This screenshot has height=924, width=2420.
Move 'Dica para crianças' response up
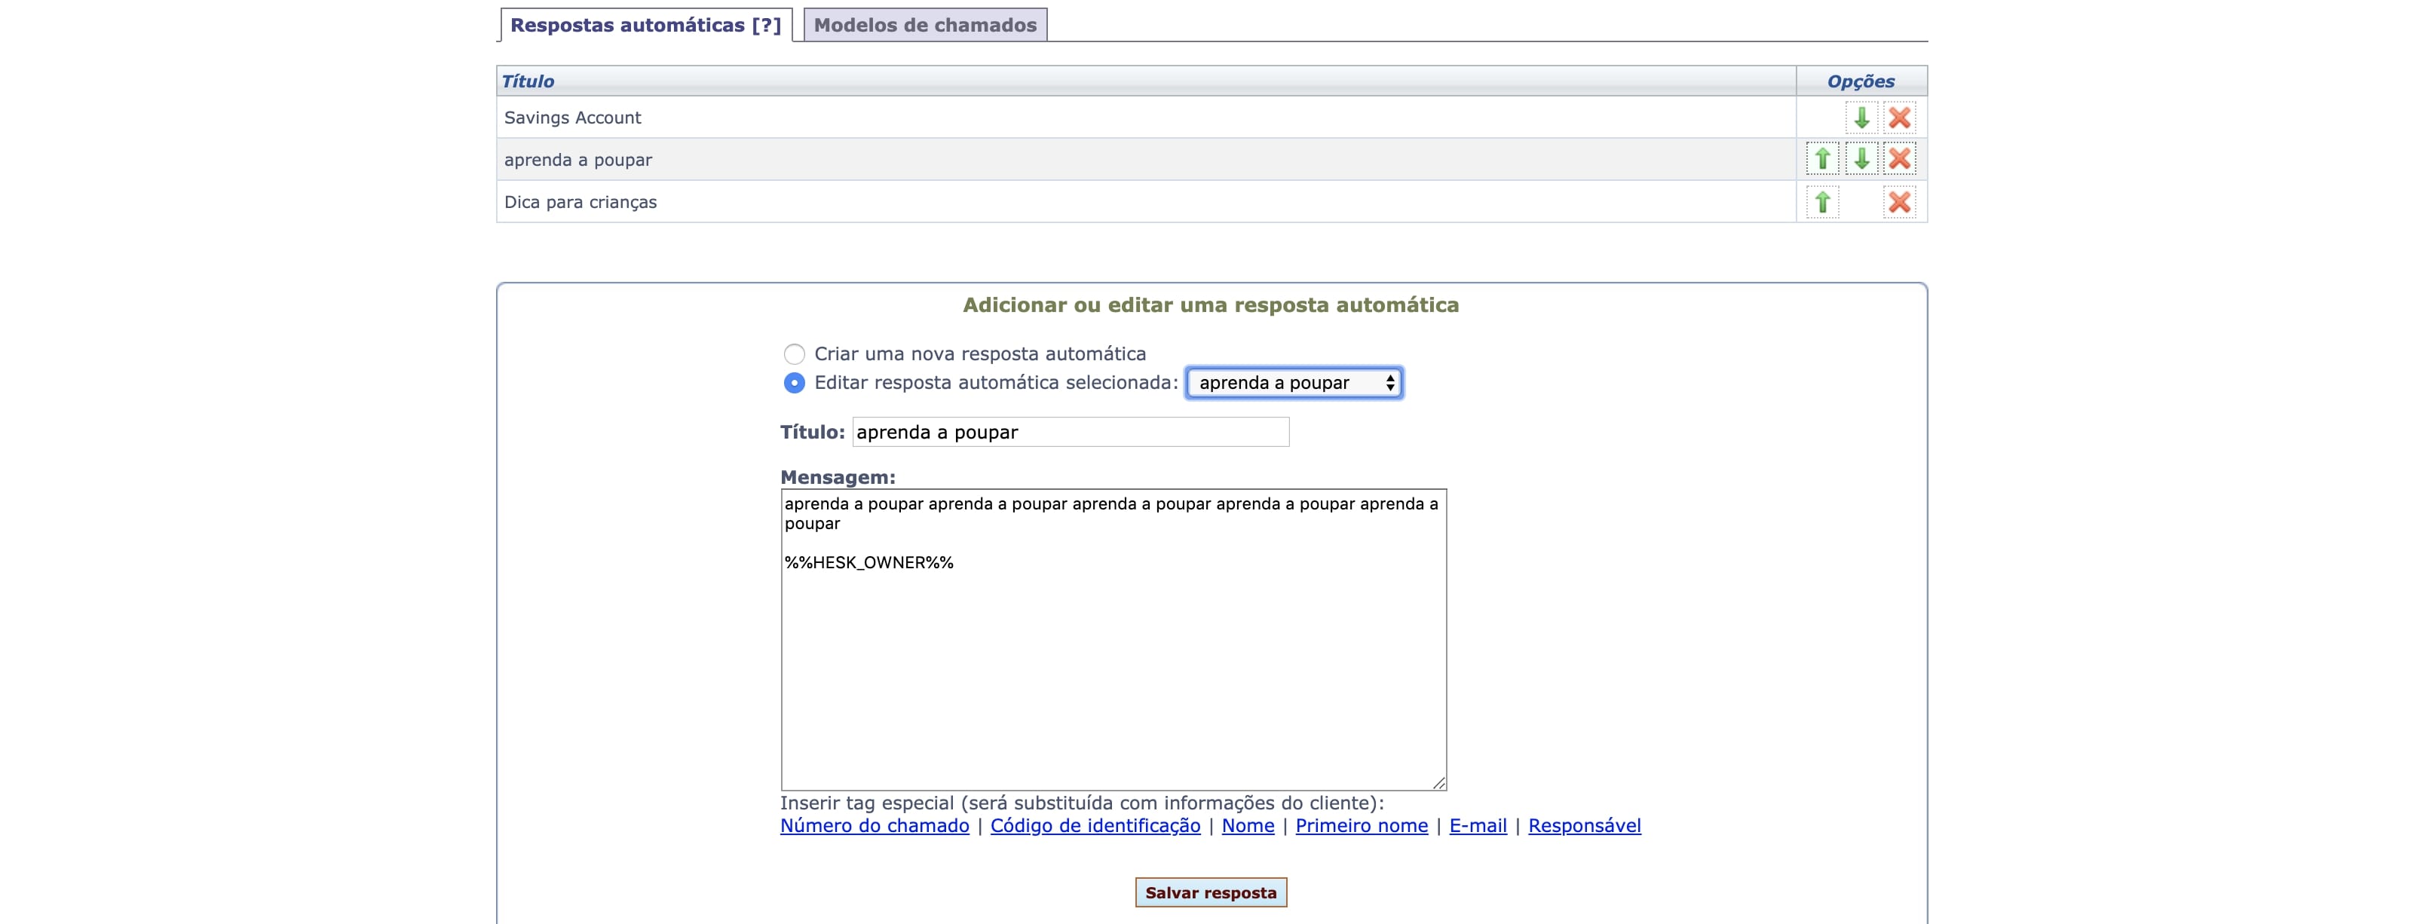(x=1821, y=202)
